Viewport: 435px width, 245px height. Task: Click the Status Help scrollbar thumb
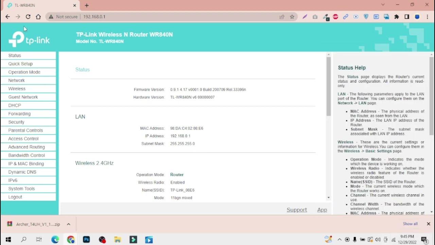pyautogui.click(x=432, y=96)
